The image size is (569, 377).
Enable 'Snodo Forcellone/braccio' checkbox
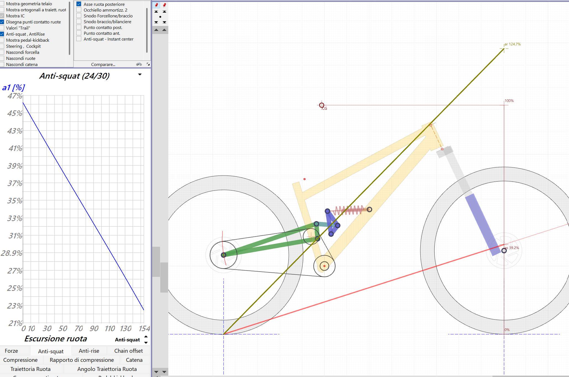pyautogui.click(x=79, y=16)
